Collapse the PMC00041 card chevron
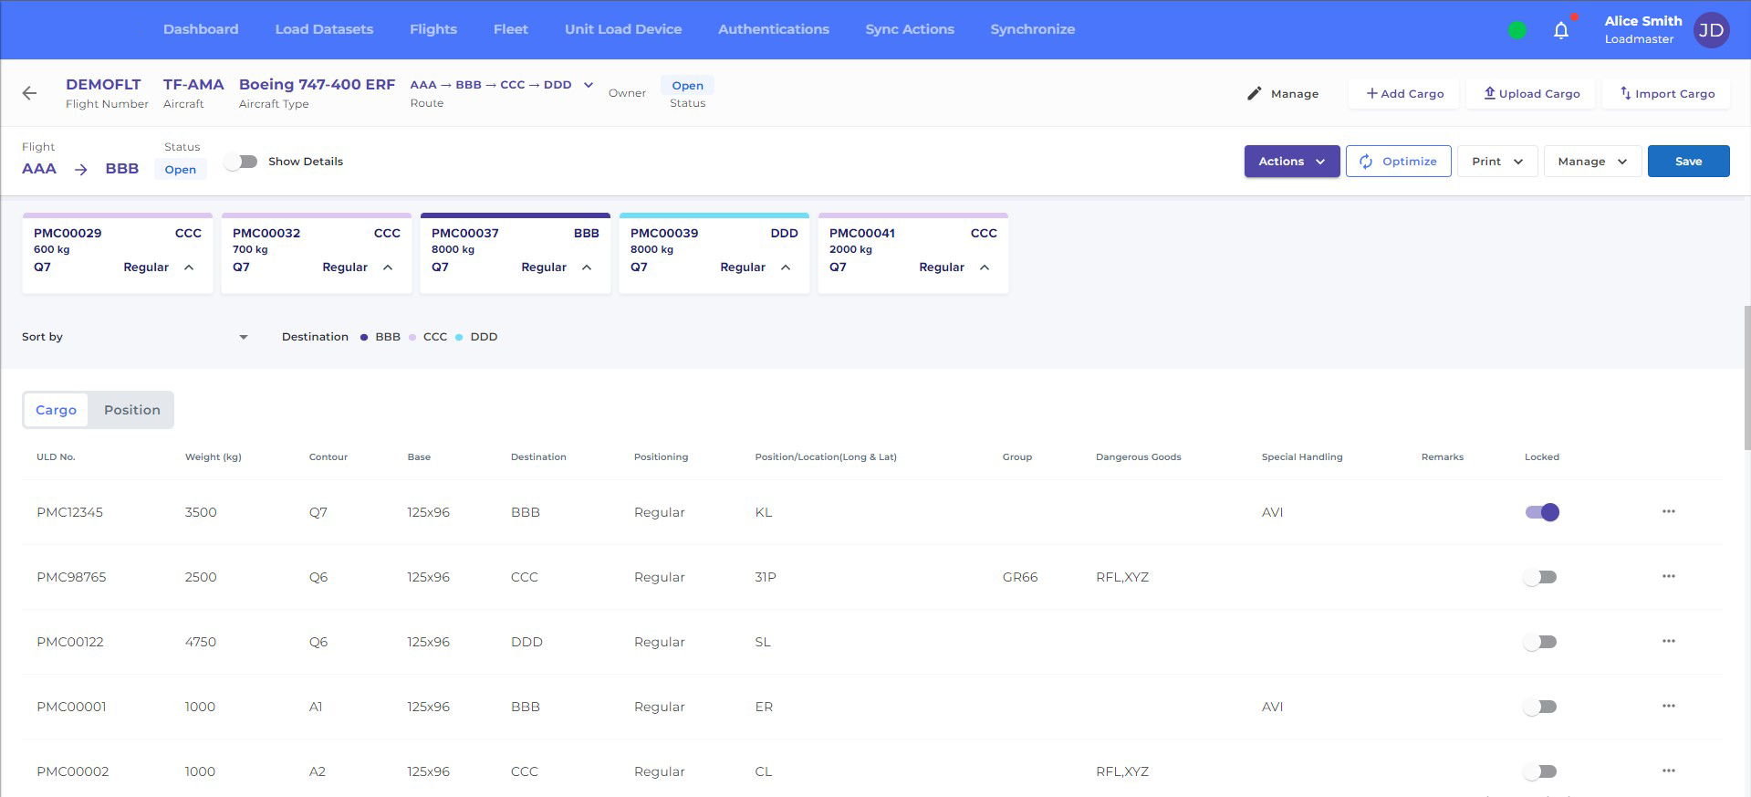 pyautogui.click(x=985, y=267)
